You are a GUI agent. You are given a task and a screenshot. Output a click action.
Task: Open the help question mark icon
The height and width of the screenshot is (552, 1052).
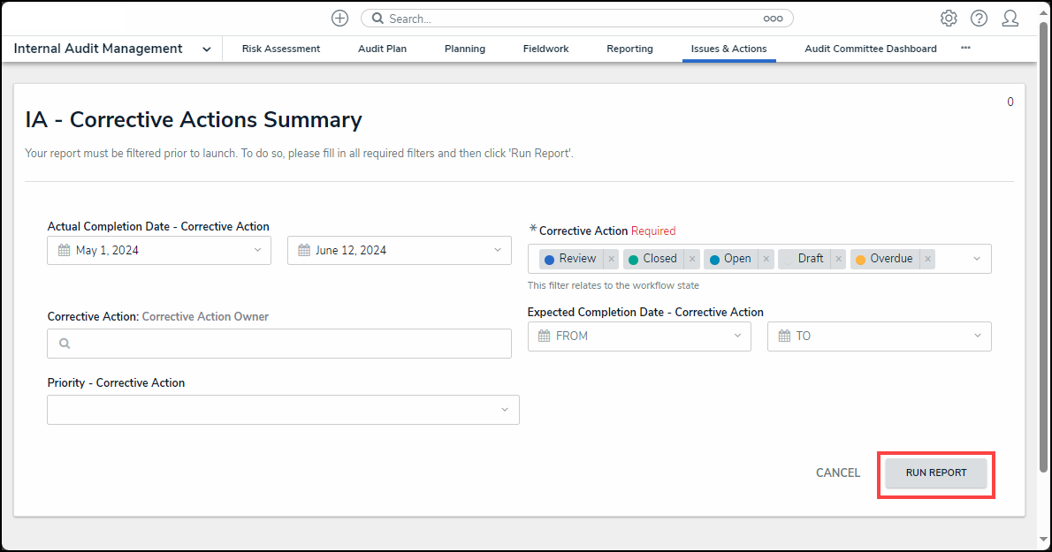coord(979,19)
